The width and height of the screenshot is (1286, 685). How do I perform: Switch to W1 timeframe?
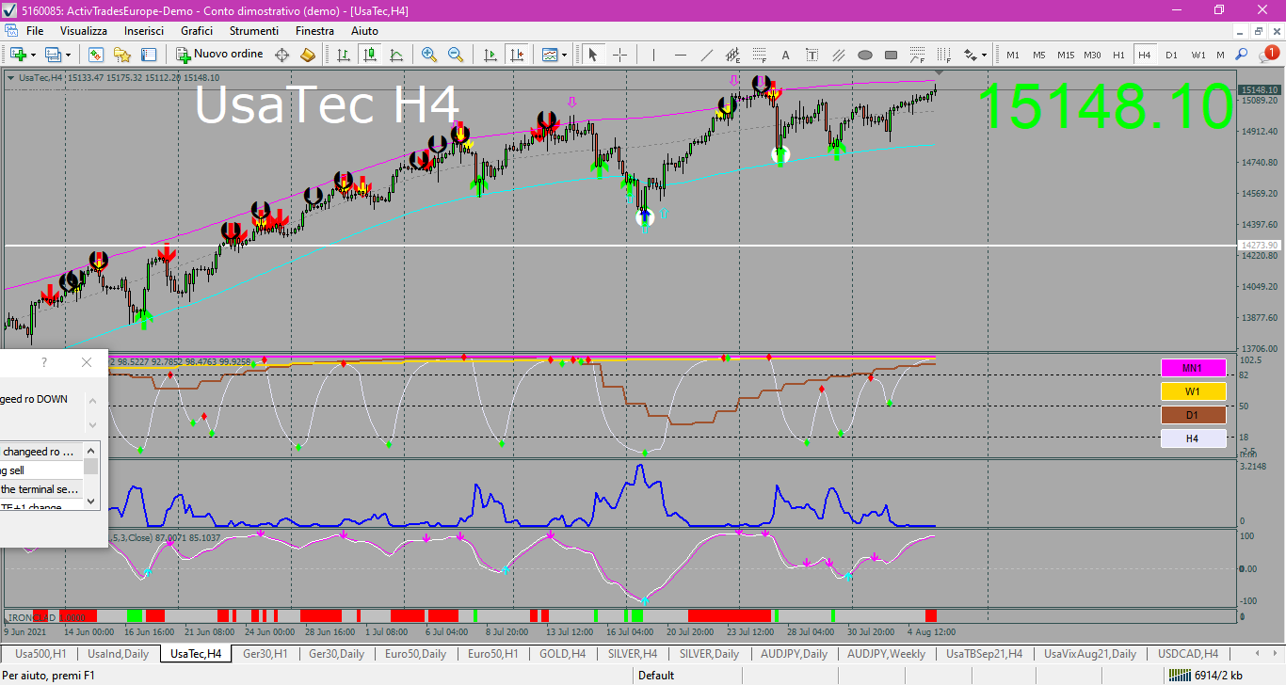(x=1198, y=55)
